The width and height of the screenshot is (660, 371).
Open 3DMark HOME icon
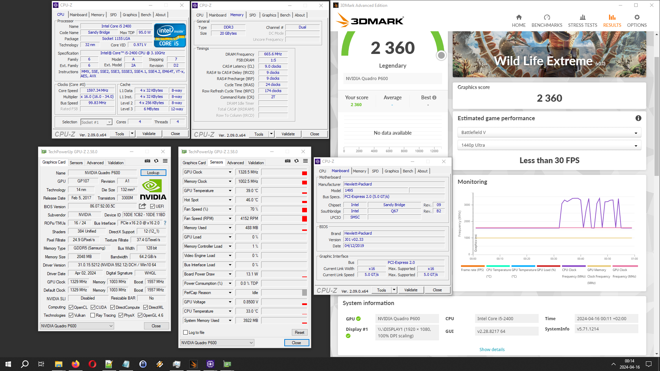[519, 17]
